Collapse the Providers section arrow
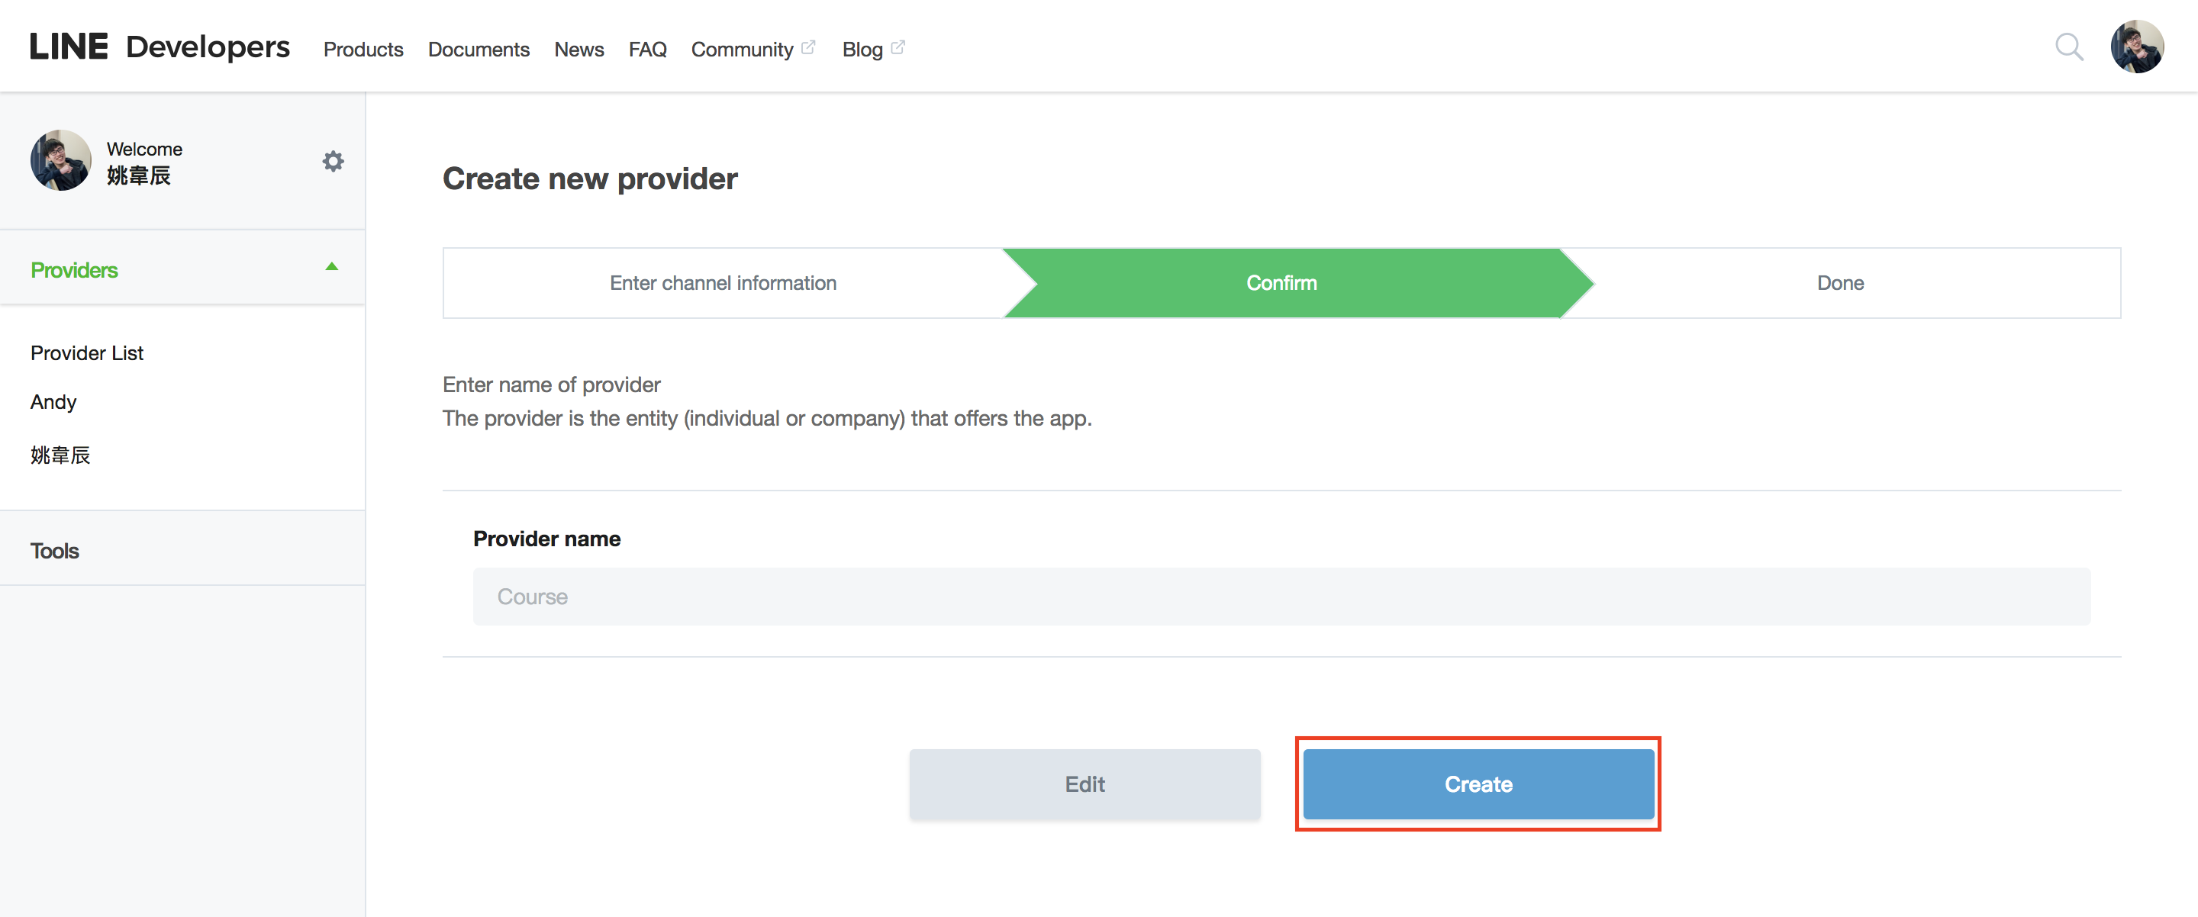Image resolution: width=2198 pixels, height=917 pixels. click(x=332, y=268)
